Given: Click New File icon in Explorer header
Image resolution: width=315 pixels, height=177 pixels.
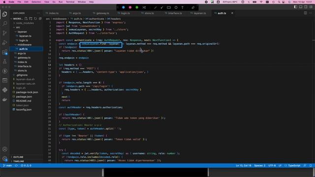Looking at the screenshot, I should click(x=26, y=19).
